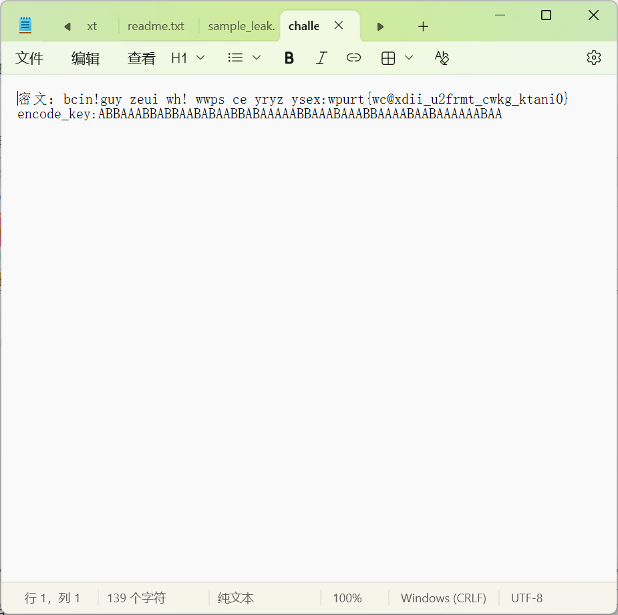Open the 编辑 menu
Viewport: 618px width, 615px height.
pos(86,59)
